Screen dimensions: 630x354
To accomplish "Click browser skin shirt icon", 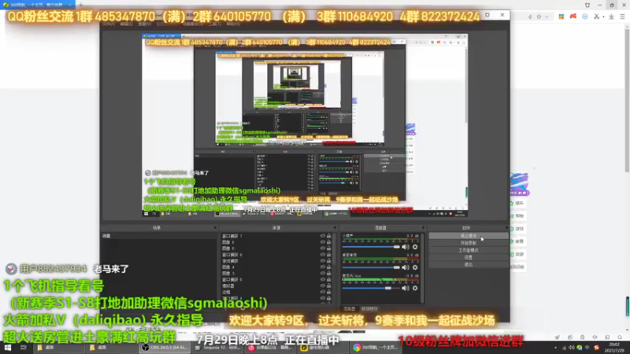I will [587, 5].
